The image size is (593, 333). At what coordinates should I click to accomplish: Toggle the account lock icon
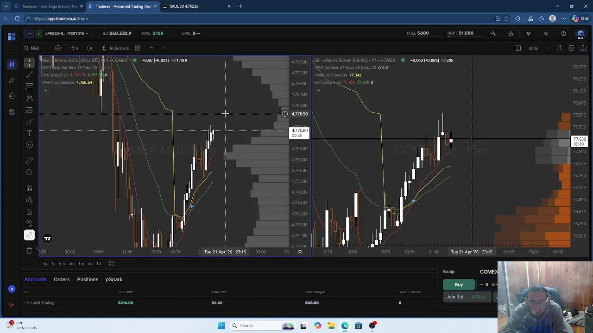tap(511, 33)
